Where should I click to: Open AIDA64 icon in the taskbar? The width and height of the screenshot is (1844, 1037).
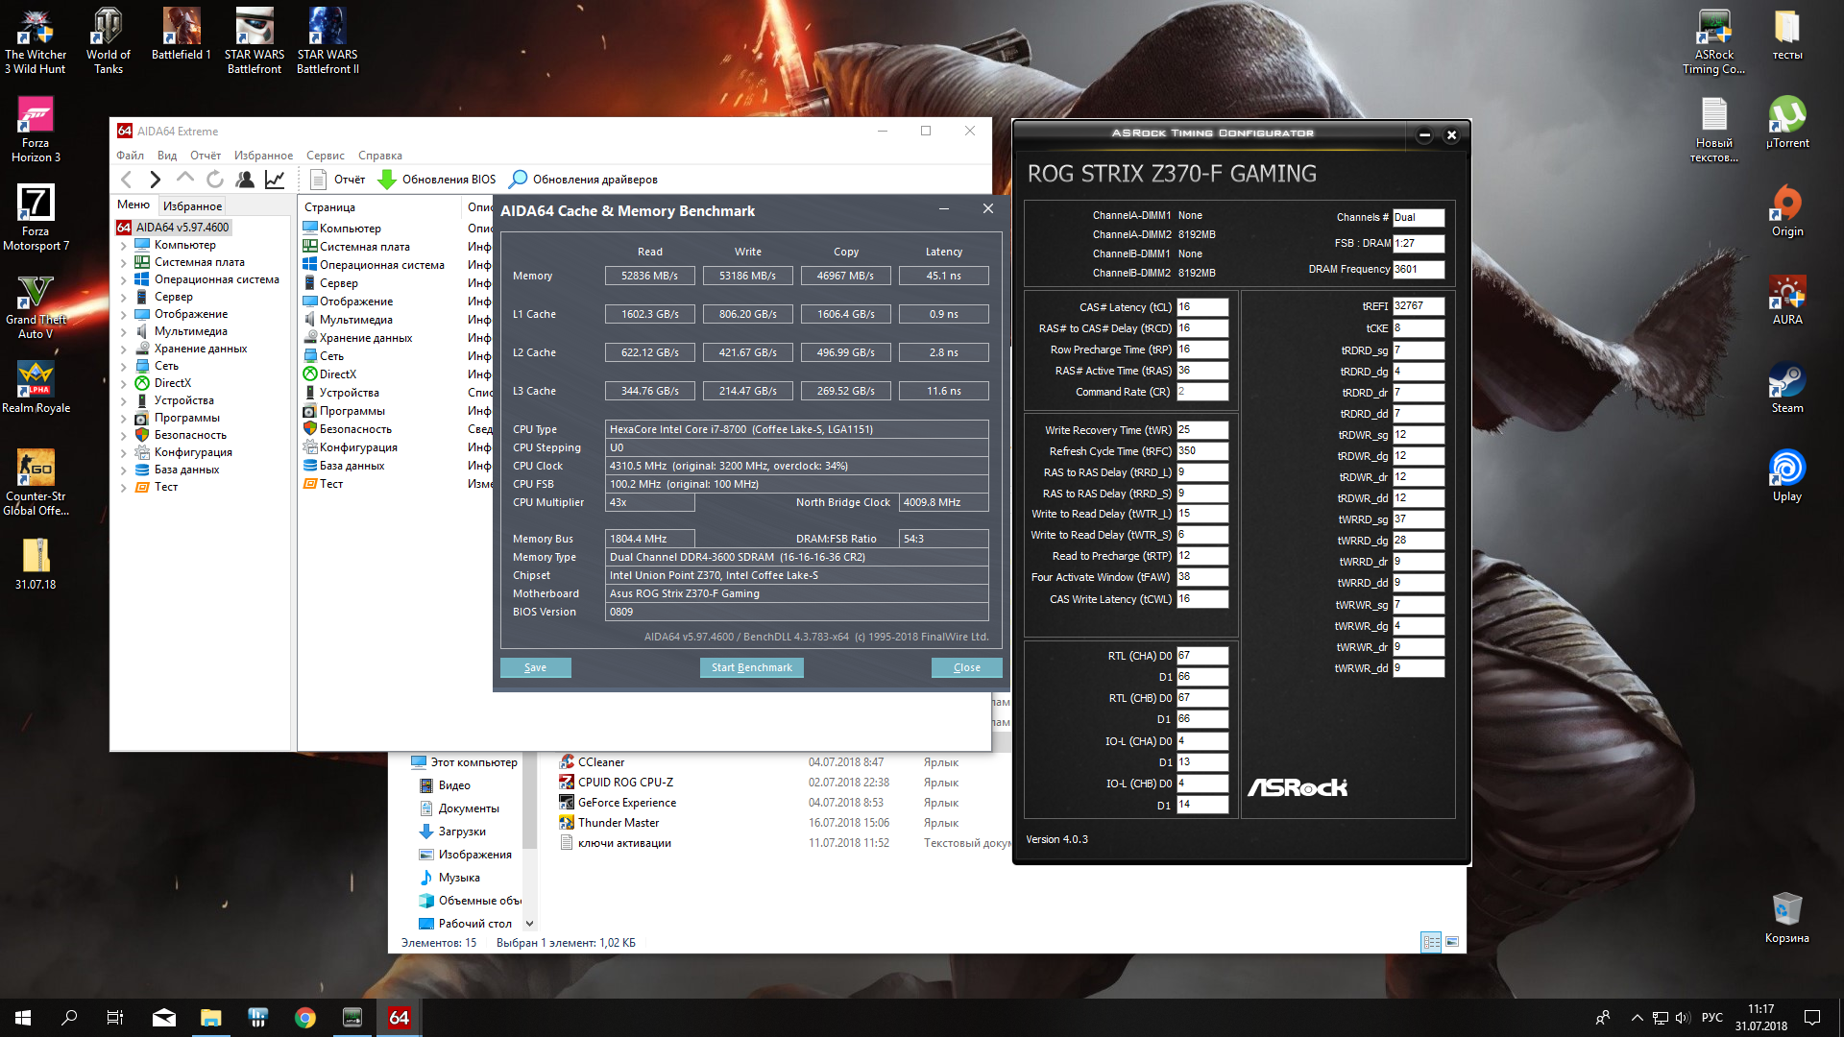point(399,1018)
